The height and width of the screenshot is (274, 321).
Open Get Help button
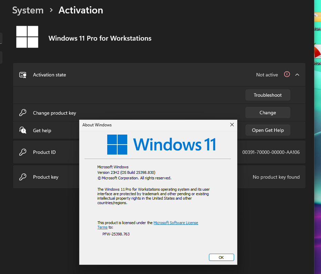click(268, 130)
